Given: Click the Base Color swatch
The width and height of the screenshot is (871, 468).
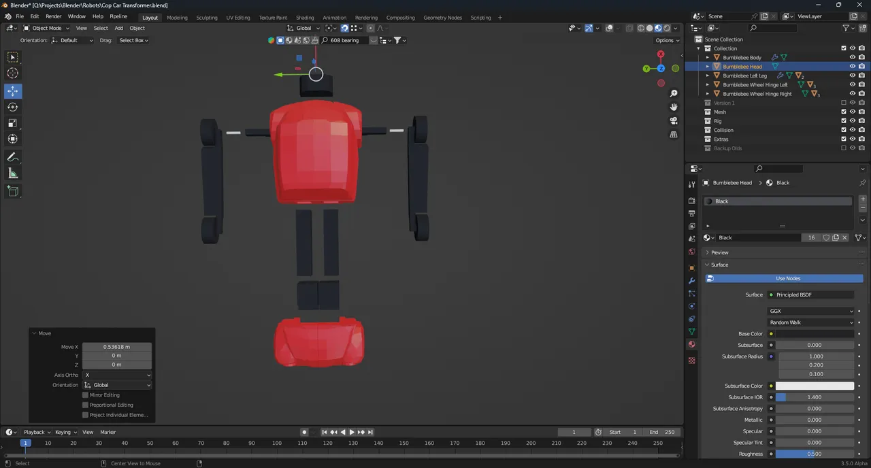Looking at the screenshot, I should pyautogui.click(x=815, y=334).
